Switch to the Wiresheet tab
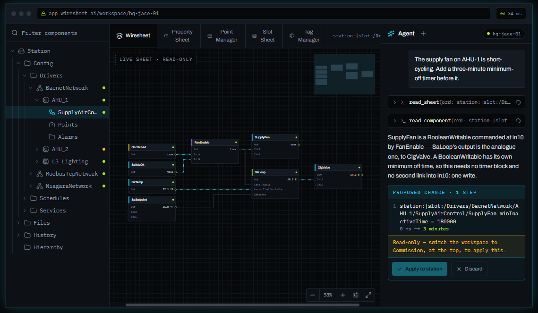 [134, 36]
